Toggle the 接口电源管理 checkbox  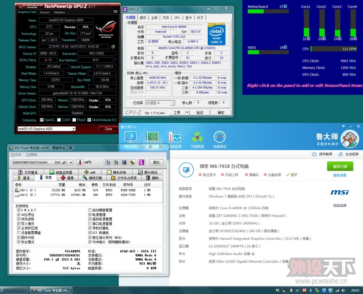(90, 224)
